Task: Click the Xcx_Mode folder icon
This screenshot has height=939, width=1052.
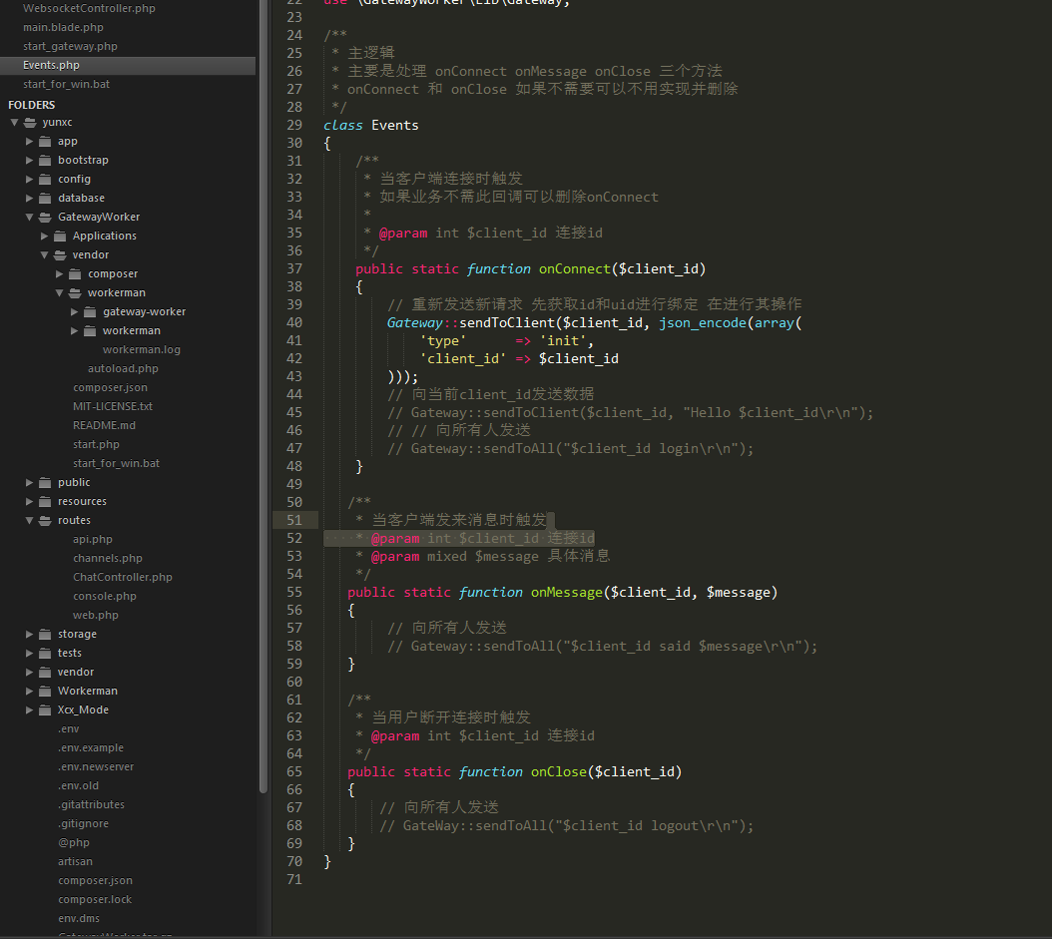Action: tap(45, 709)
